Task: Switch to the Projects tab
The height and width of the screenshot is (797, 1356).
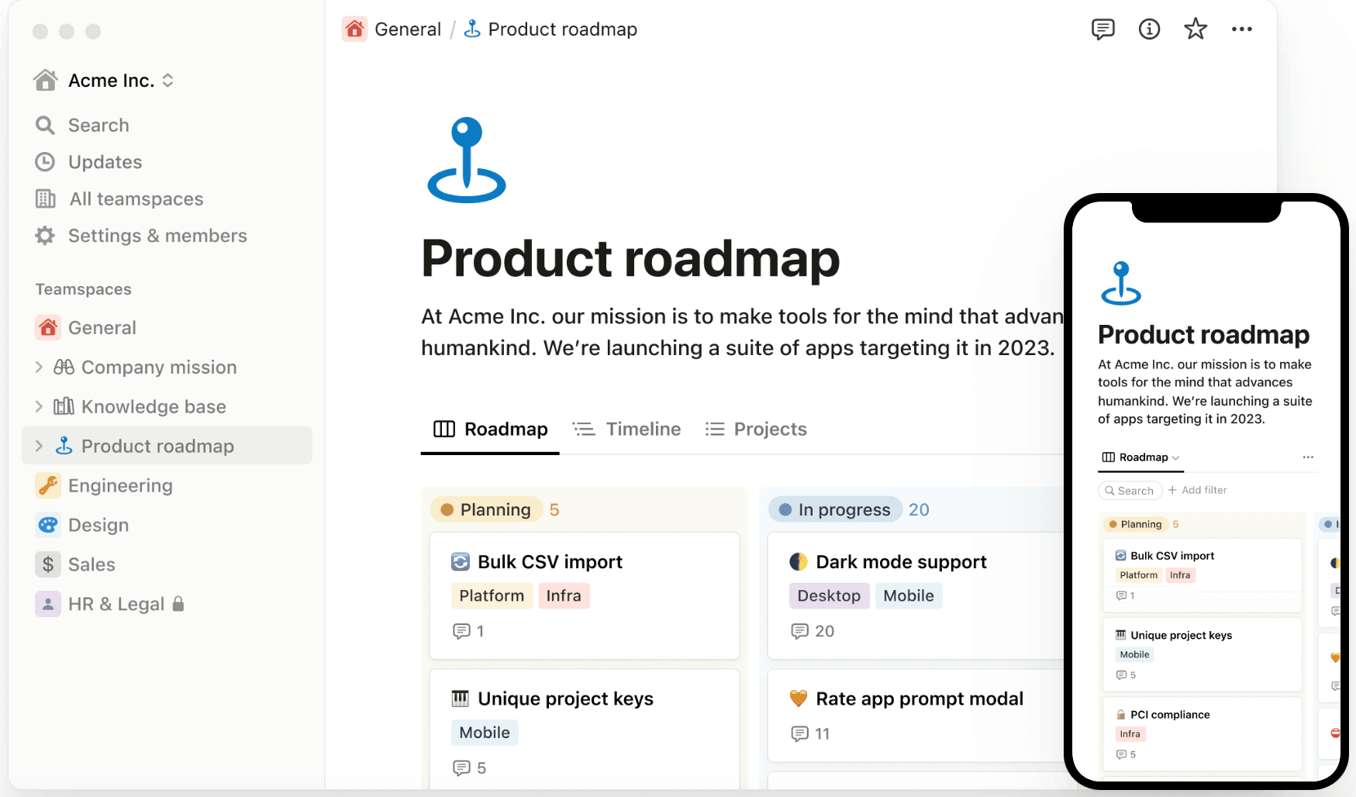Action: [756, 430]
